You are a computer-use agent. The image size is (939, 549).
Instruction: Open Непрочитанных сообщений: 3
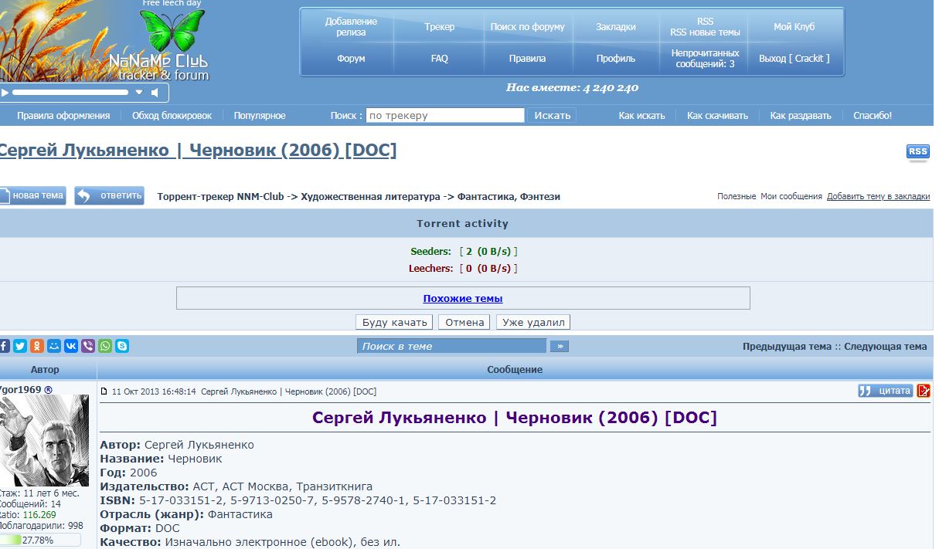click(705, 59)
